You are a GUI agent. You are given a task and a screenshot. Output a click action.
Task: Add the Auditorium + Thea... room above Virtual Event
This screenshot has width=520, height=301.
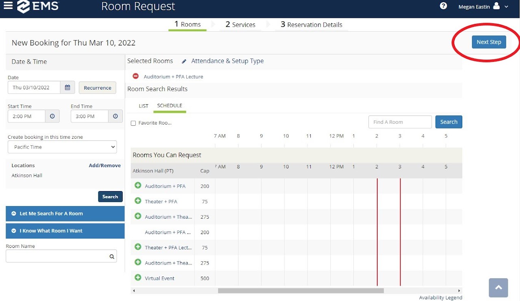coord(138,262)
